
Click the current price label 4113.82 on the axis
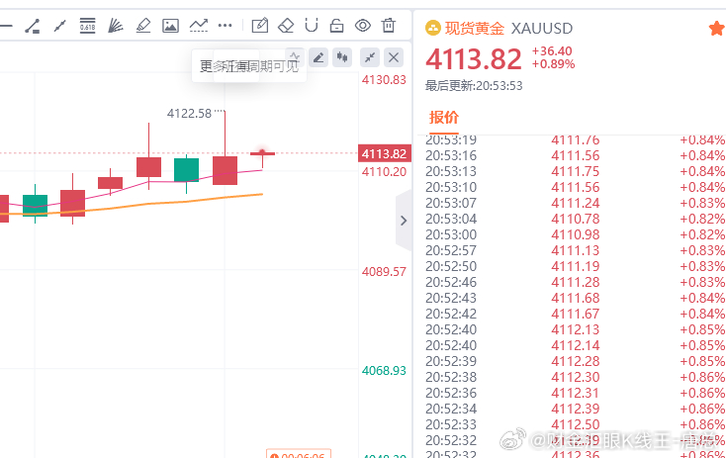point(385,153)
